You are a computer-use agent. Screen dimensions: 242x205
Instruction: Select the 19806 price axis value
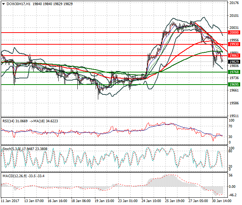234,66
